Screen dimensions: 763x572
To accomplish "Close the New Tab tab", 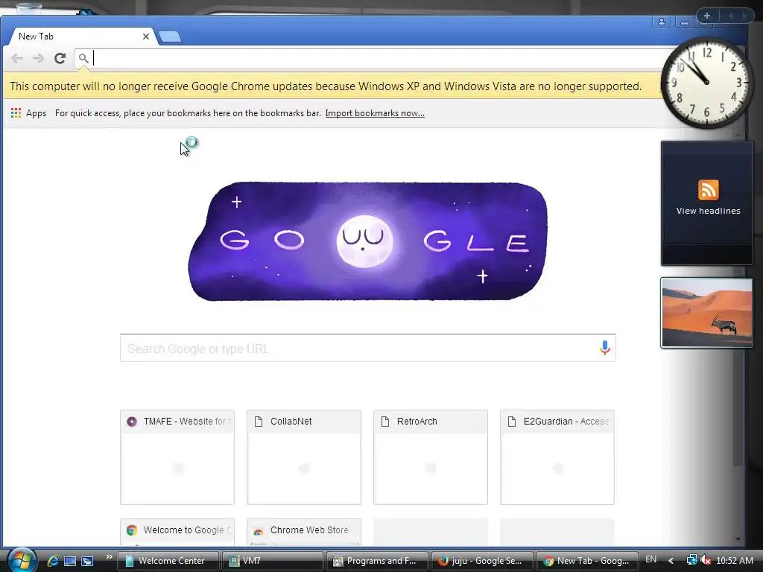I will (145, 36).
